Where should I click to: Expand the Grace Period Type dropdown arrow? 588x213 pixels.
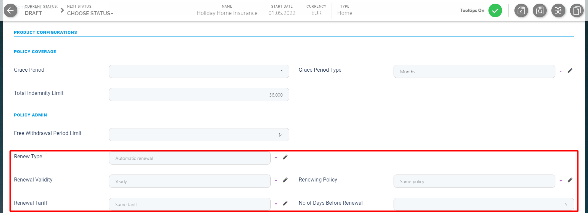click(561, 71)
